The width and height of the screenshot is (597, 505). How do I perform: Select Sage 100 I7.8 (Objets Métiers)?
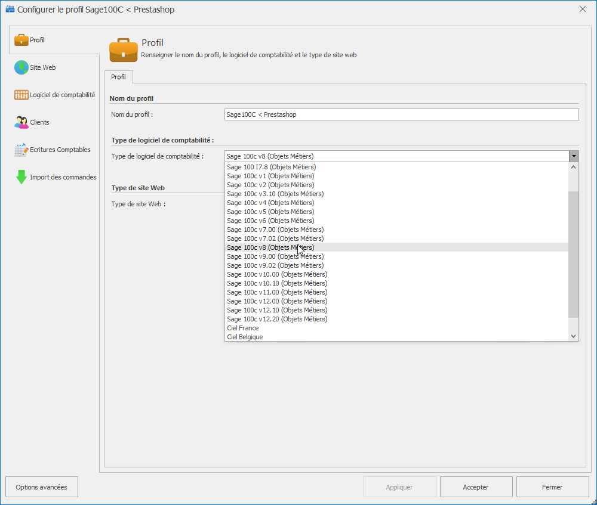tap(396, 167)
